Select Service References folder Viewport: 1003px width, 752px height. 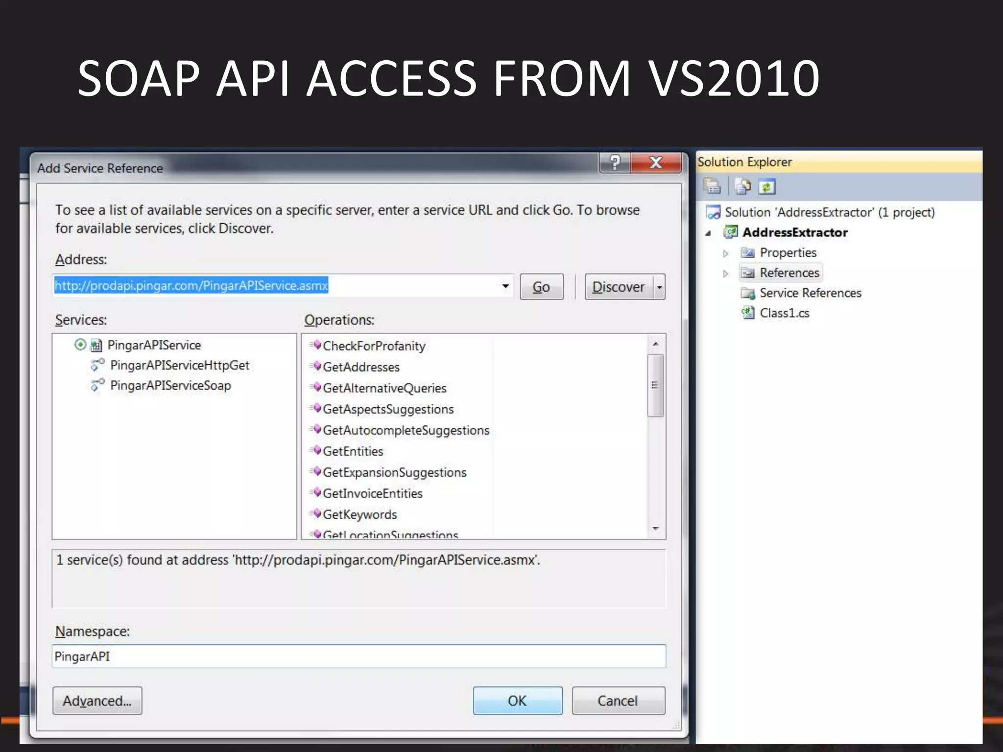811,293
